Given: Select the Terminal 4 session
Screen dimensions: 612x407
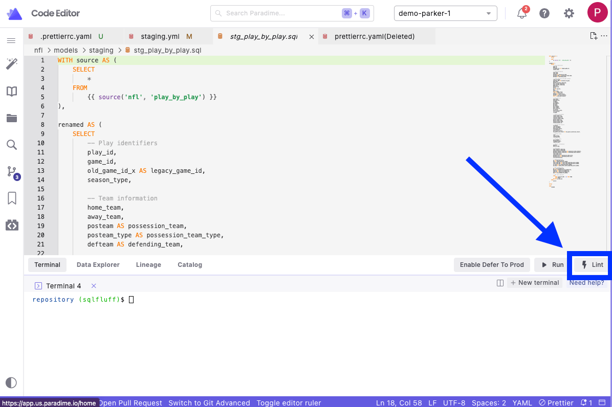Looking at the screenshot, I should (x=63, y=286).
